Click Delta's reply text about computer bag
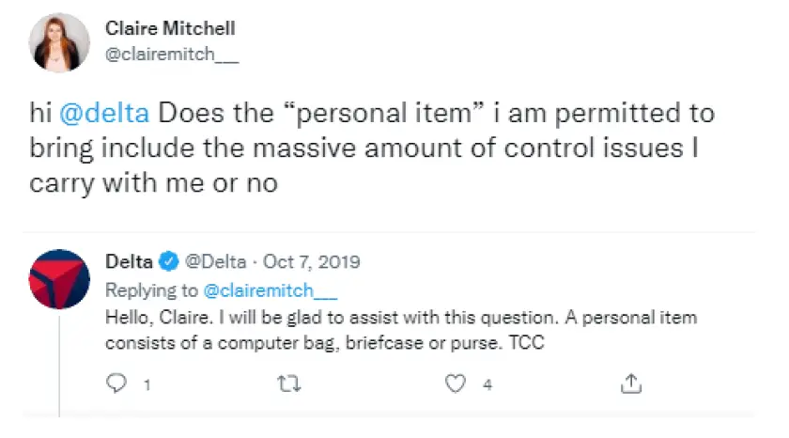The width and height of the screenshot is (789, 438). click(x=401, y=330)
